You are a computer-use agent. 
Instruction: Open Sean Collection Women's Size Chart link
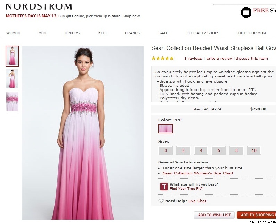198,173
